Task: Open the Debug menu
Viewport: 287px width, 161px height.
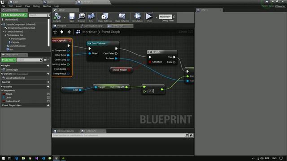Action: click(36, 6)
